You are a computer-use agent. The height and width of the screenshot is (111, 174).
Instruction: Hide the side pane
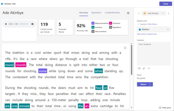[x=165, y=108]
